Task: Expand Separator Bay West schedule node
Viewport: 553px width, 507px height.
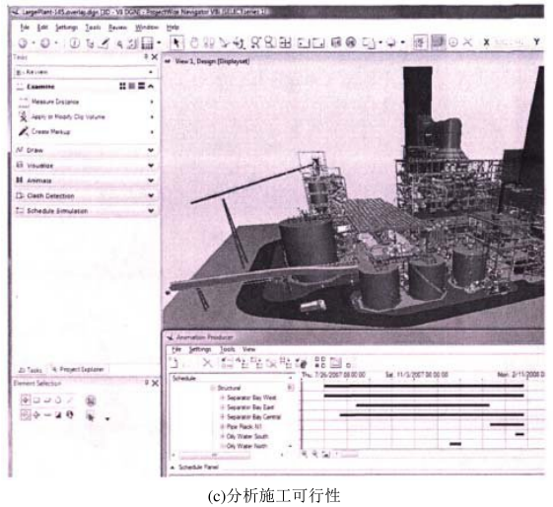Action: pos(223,398)
